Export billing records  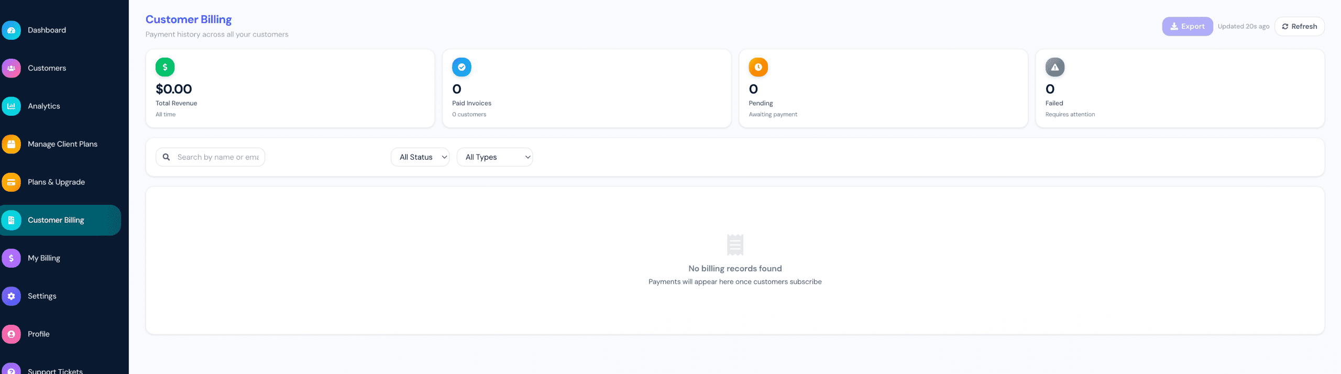click(x=1187, y=27)
